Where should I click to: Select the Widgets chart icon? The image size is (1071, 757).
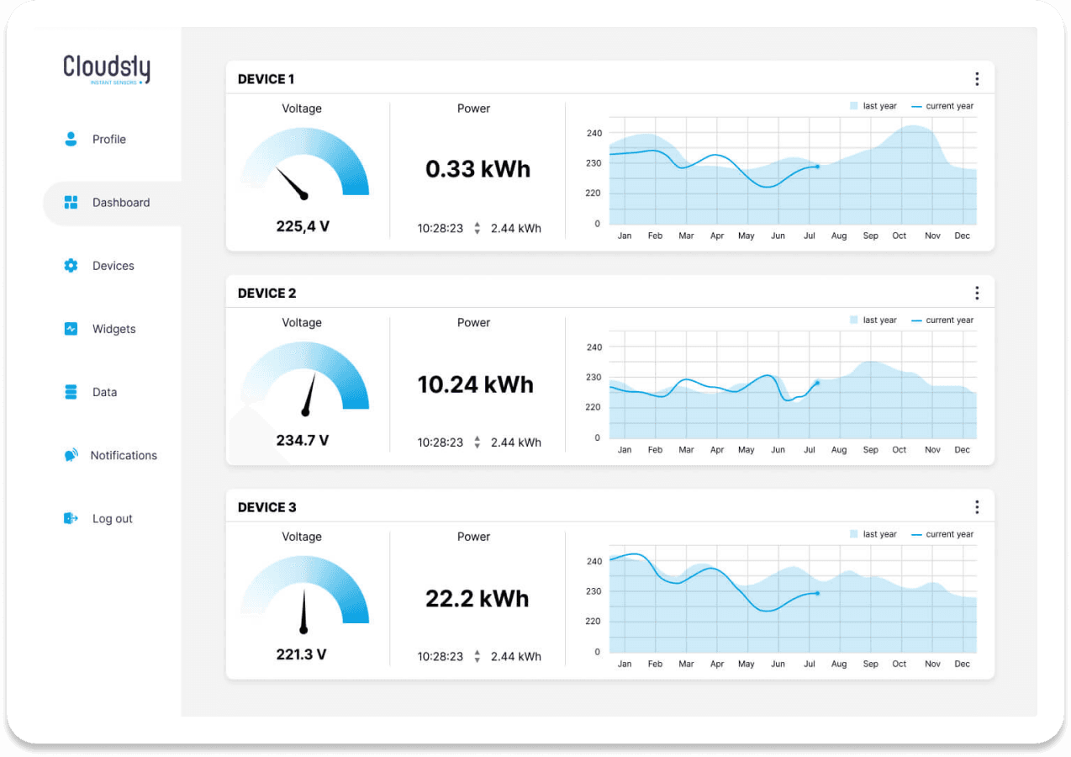click(71, 328)
